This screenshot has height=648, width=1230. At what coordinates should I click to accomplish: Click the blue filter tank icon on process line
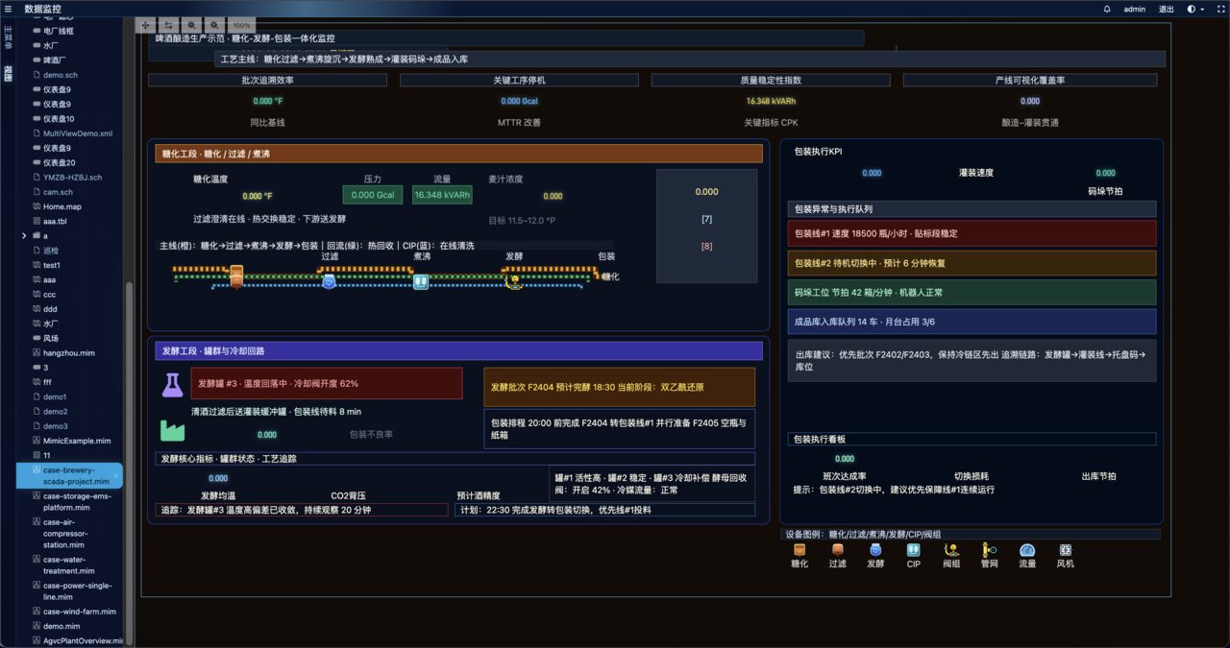[x=329, y=281]
